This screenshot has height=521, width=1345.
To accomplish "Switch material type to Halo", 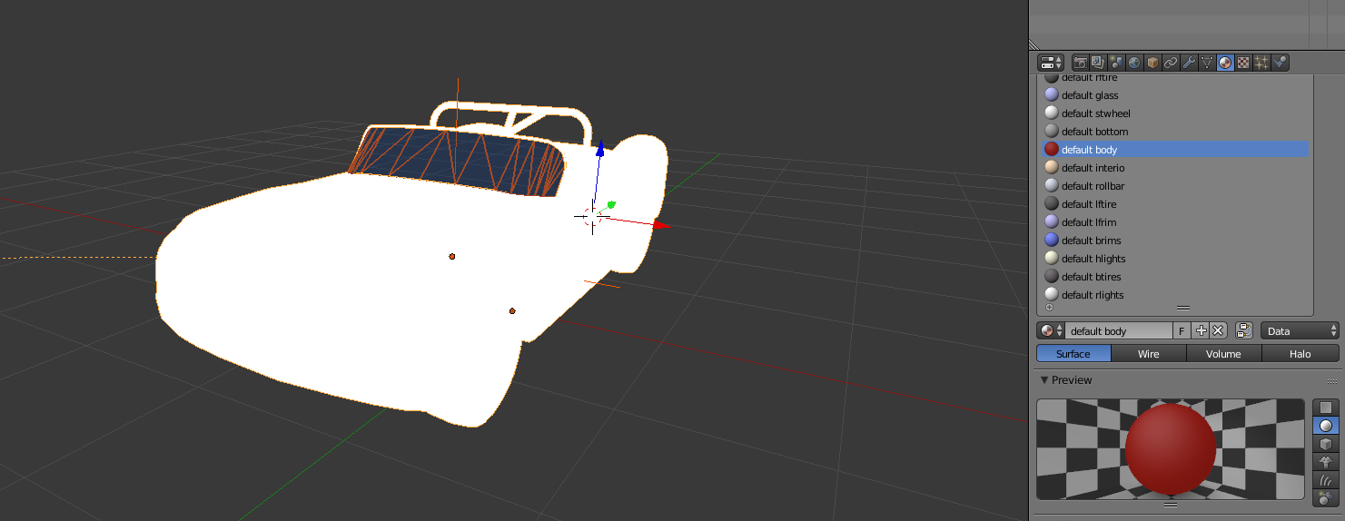I will [x=1300, y=354].
